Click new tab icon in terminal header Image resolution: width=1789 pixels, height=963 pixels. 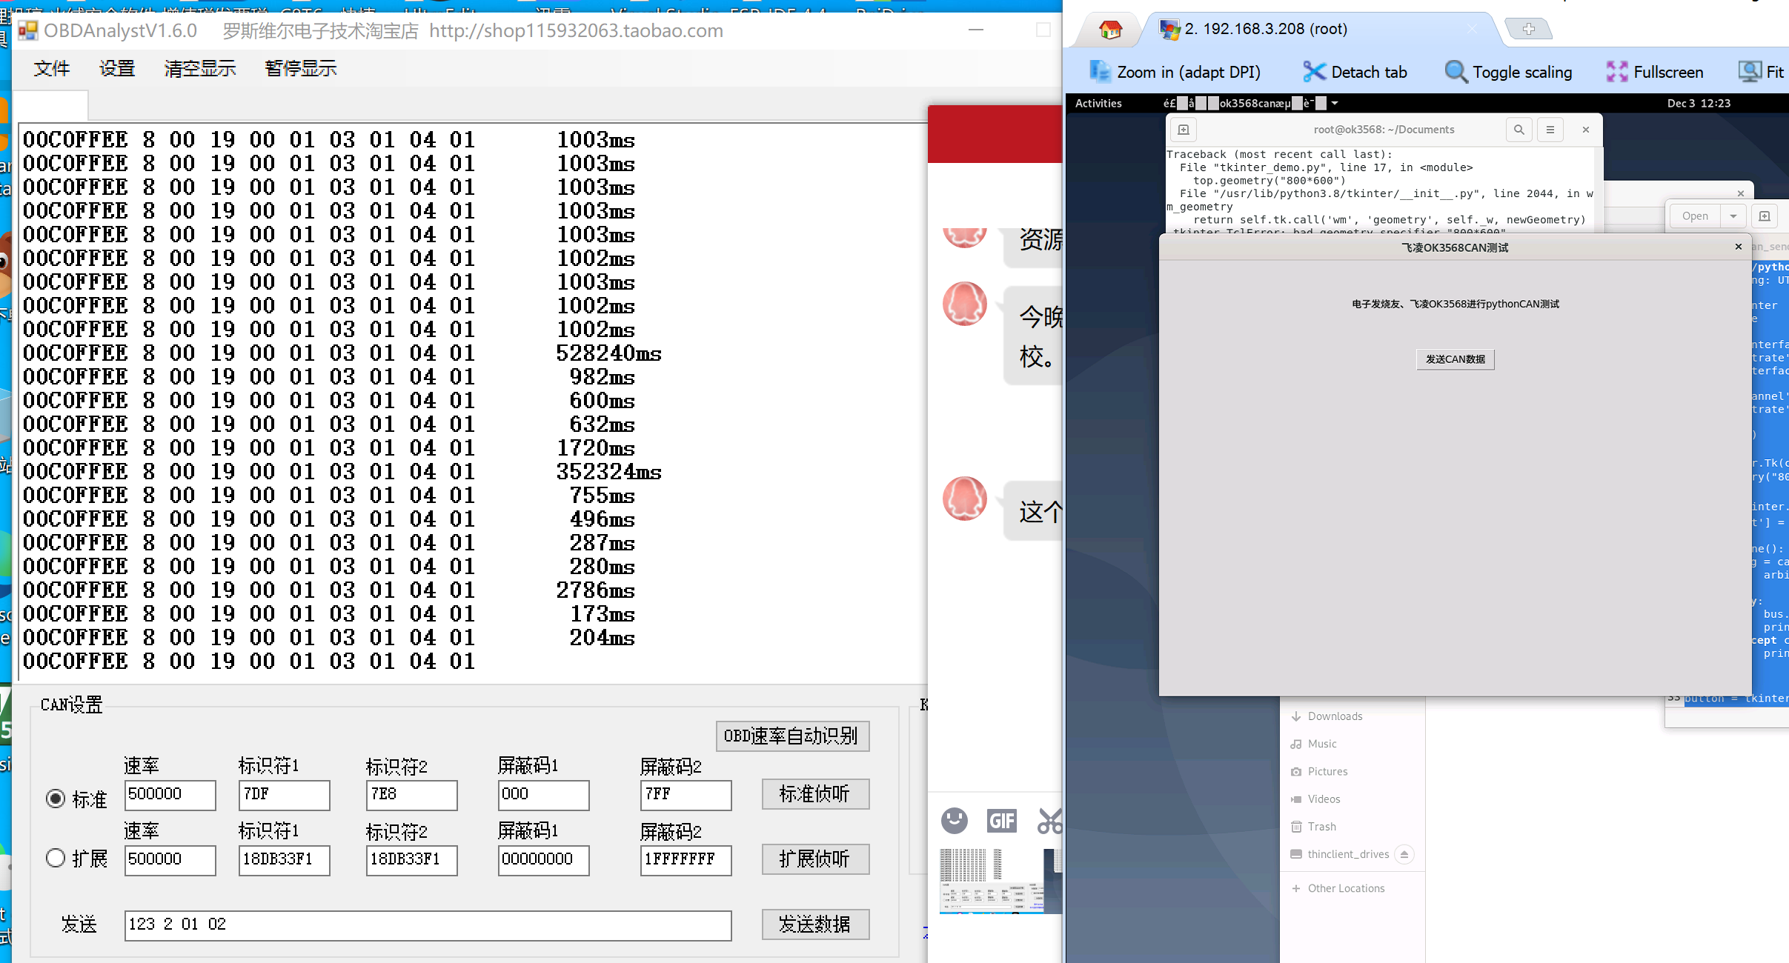(1184, 130)
